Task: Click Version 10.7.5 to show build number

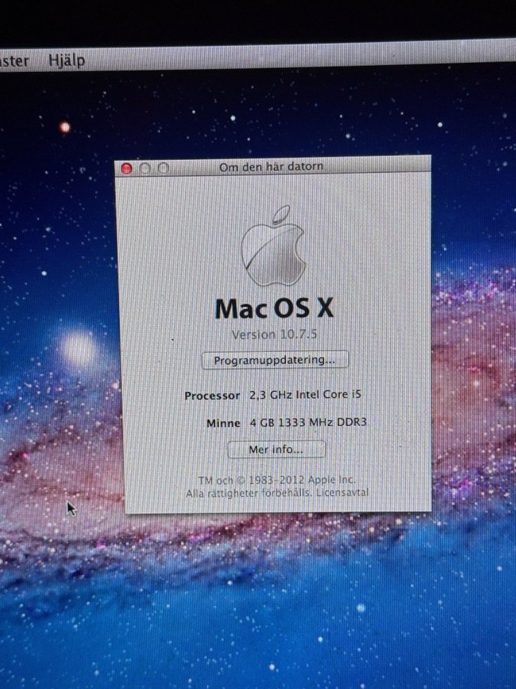Action: [x=272, y=335]
